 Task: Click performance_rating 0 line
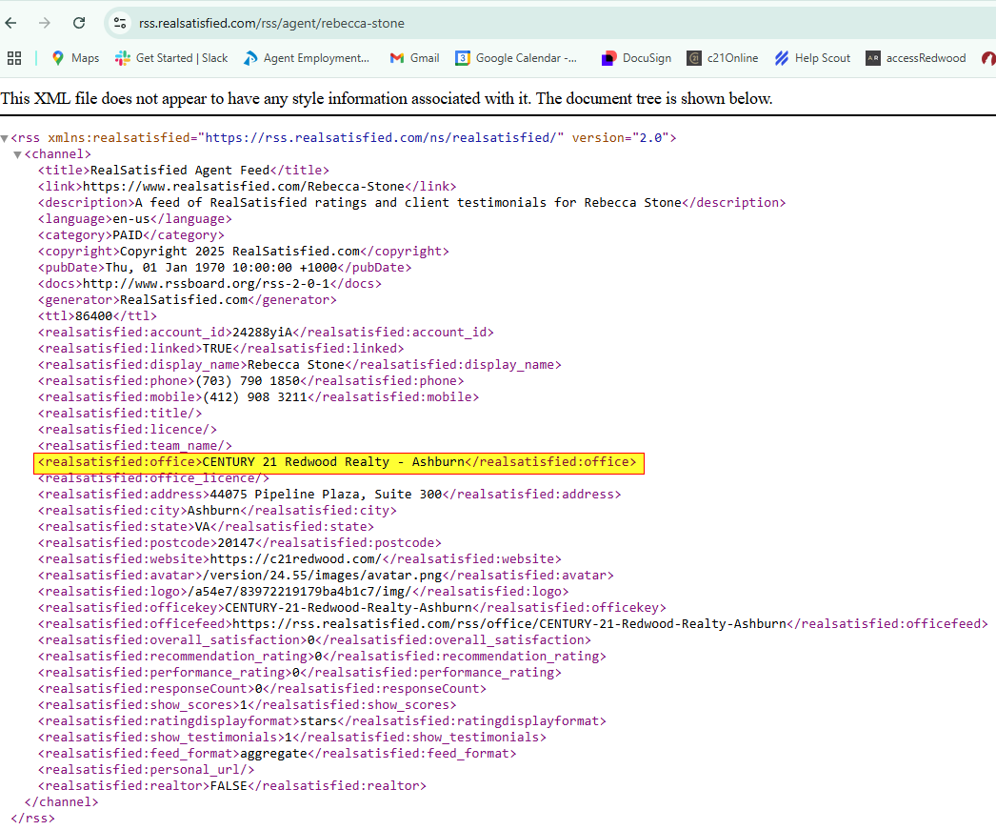pos(300,673)
